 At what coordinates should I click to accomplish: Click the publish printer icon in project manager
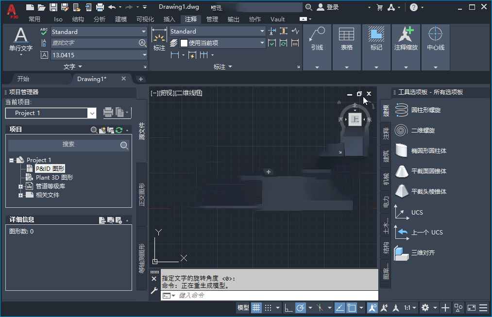tap(108, 112)
